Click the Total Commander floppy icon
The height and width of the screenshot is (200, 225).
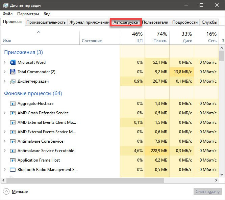pyautogui.click(x=12, y=72)
